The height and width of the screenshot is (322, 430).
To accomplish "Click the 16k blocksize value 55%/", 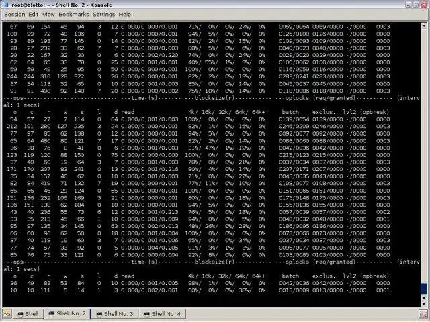I will (211, 62).
